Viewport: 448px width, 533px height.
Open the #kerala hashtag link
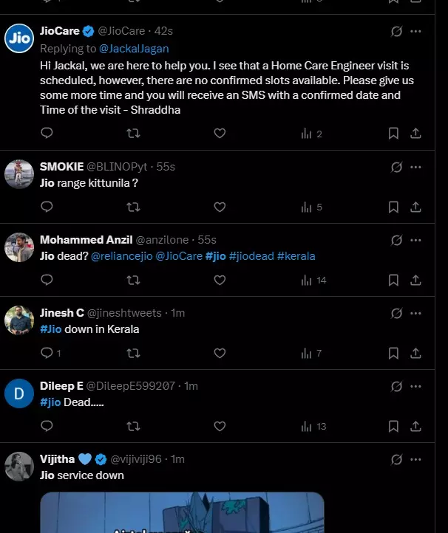296,256
